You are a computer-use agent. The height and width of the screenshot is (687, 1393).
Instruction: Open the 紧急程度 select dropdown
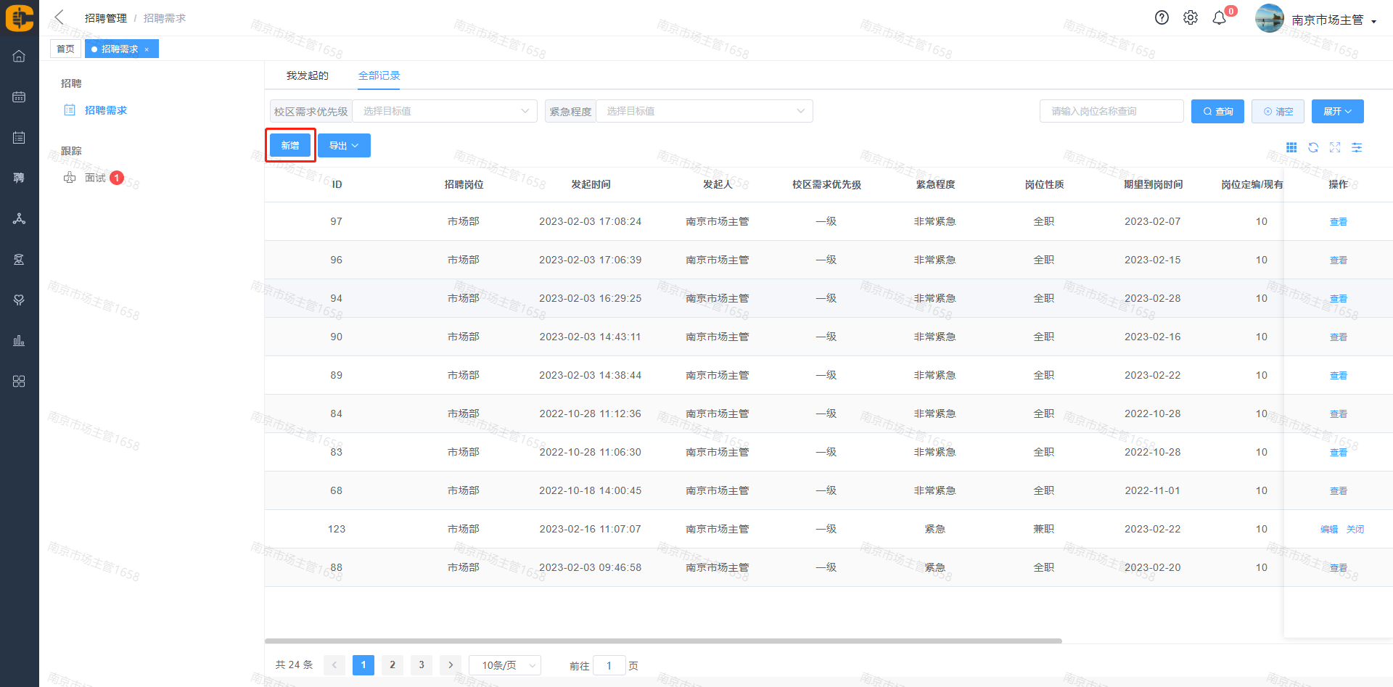pyautogui.click(x=704, y=111)
